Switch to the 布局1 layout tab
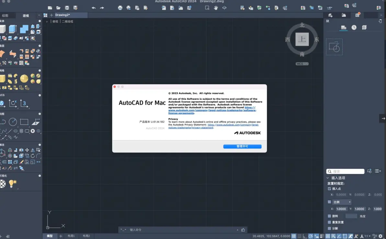 tap(71, 236)
